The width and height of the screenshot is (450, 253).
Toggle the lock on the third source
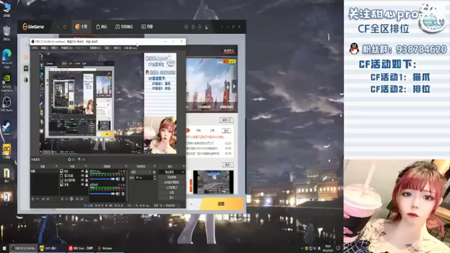coord(87,180)
